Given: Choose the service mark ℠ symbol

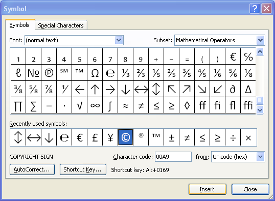Looking at the screenshot, I should coord(64,73).
